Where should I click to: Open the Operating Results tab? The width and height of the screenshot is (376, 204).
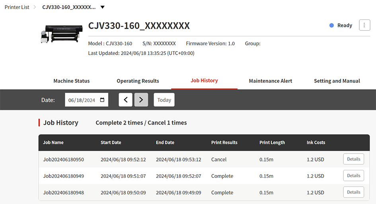point(138,81)
